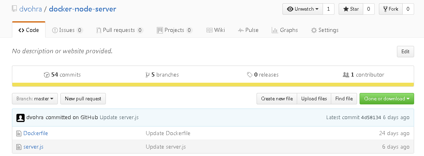Click the dvohra avatar in commit bar
This screenshot has width=424, height=156.
(x=21, y=118)
